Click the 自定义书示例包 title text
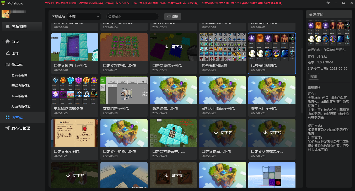The height and width of the screenshot is (191, 355). pyautogui.click(x=67, y=151)
